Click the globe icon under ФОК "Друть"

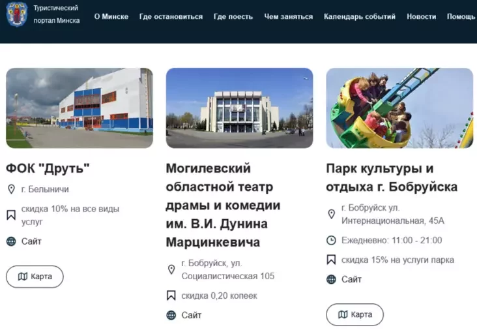tap(11, 241)
